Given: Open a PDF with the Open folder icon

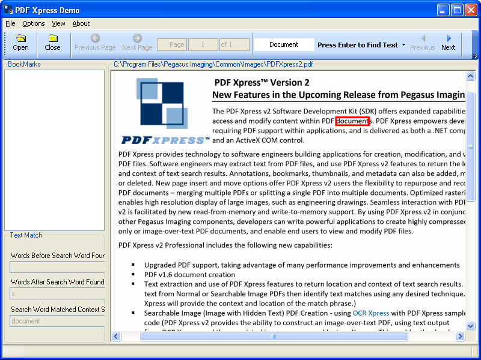Looking at the screenshot, I should pos(20,38).
